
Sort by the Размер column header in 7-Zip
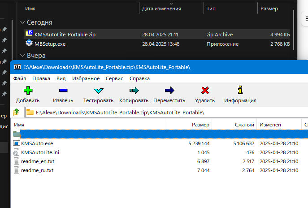(200, 124)
